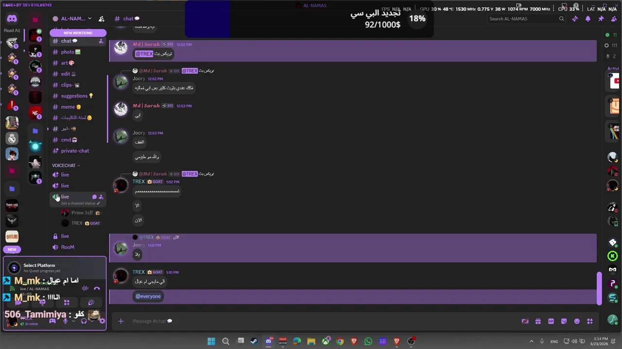Disconnect from voice call icon
Screen dimensions: 622x349
click(x=97, y=288)
